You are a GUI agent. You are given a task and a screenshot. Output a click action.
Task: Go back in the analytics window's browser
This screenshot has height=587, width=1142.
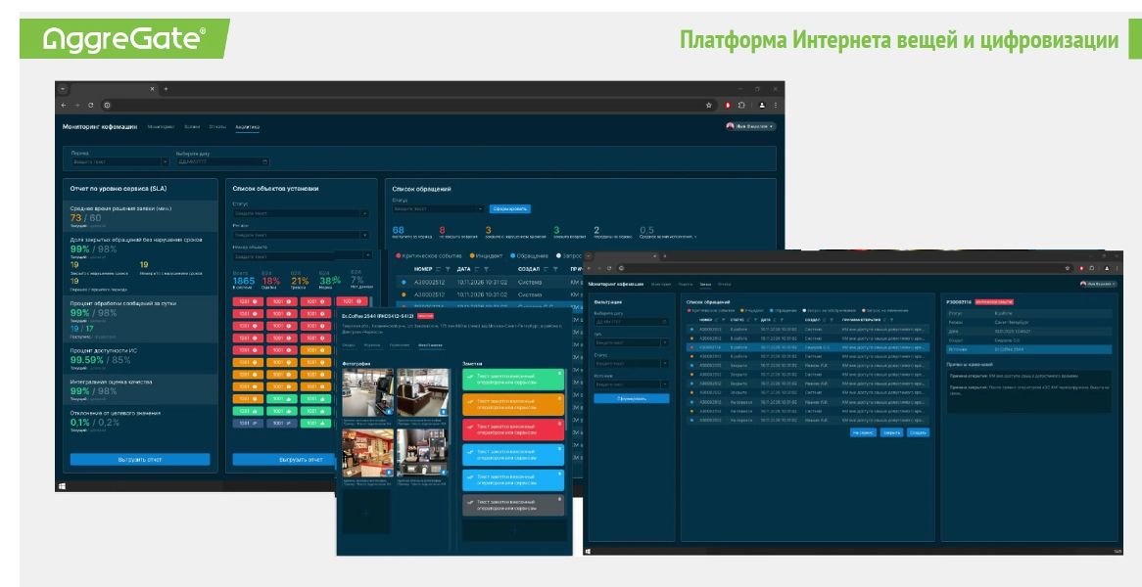64,106
